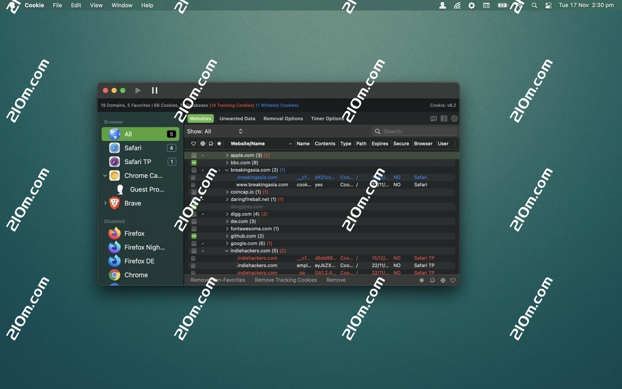Open Spotlight search in the menu bar
This screenshot has width=622, height=389.
pyautogui.click(x=534, y=5)
